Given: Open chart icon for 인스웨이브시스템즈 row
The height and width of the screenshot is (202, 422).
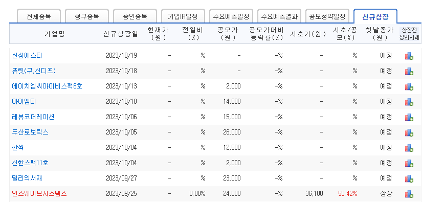Looking at the screenshot, I should point(409,194).
